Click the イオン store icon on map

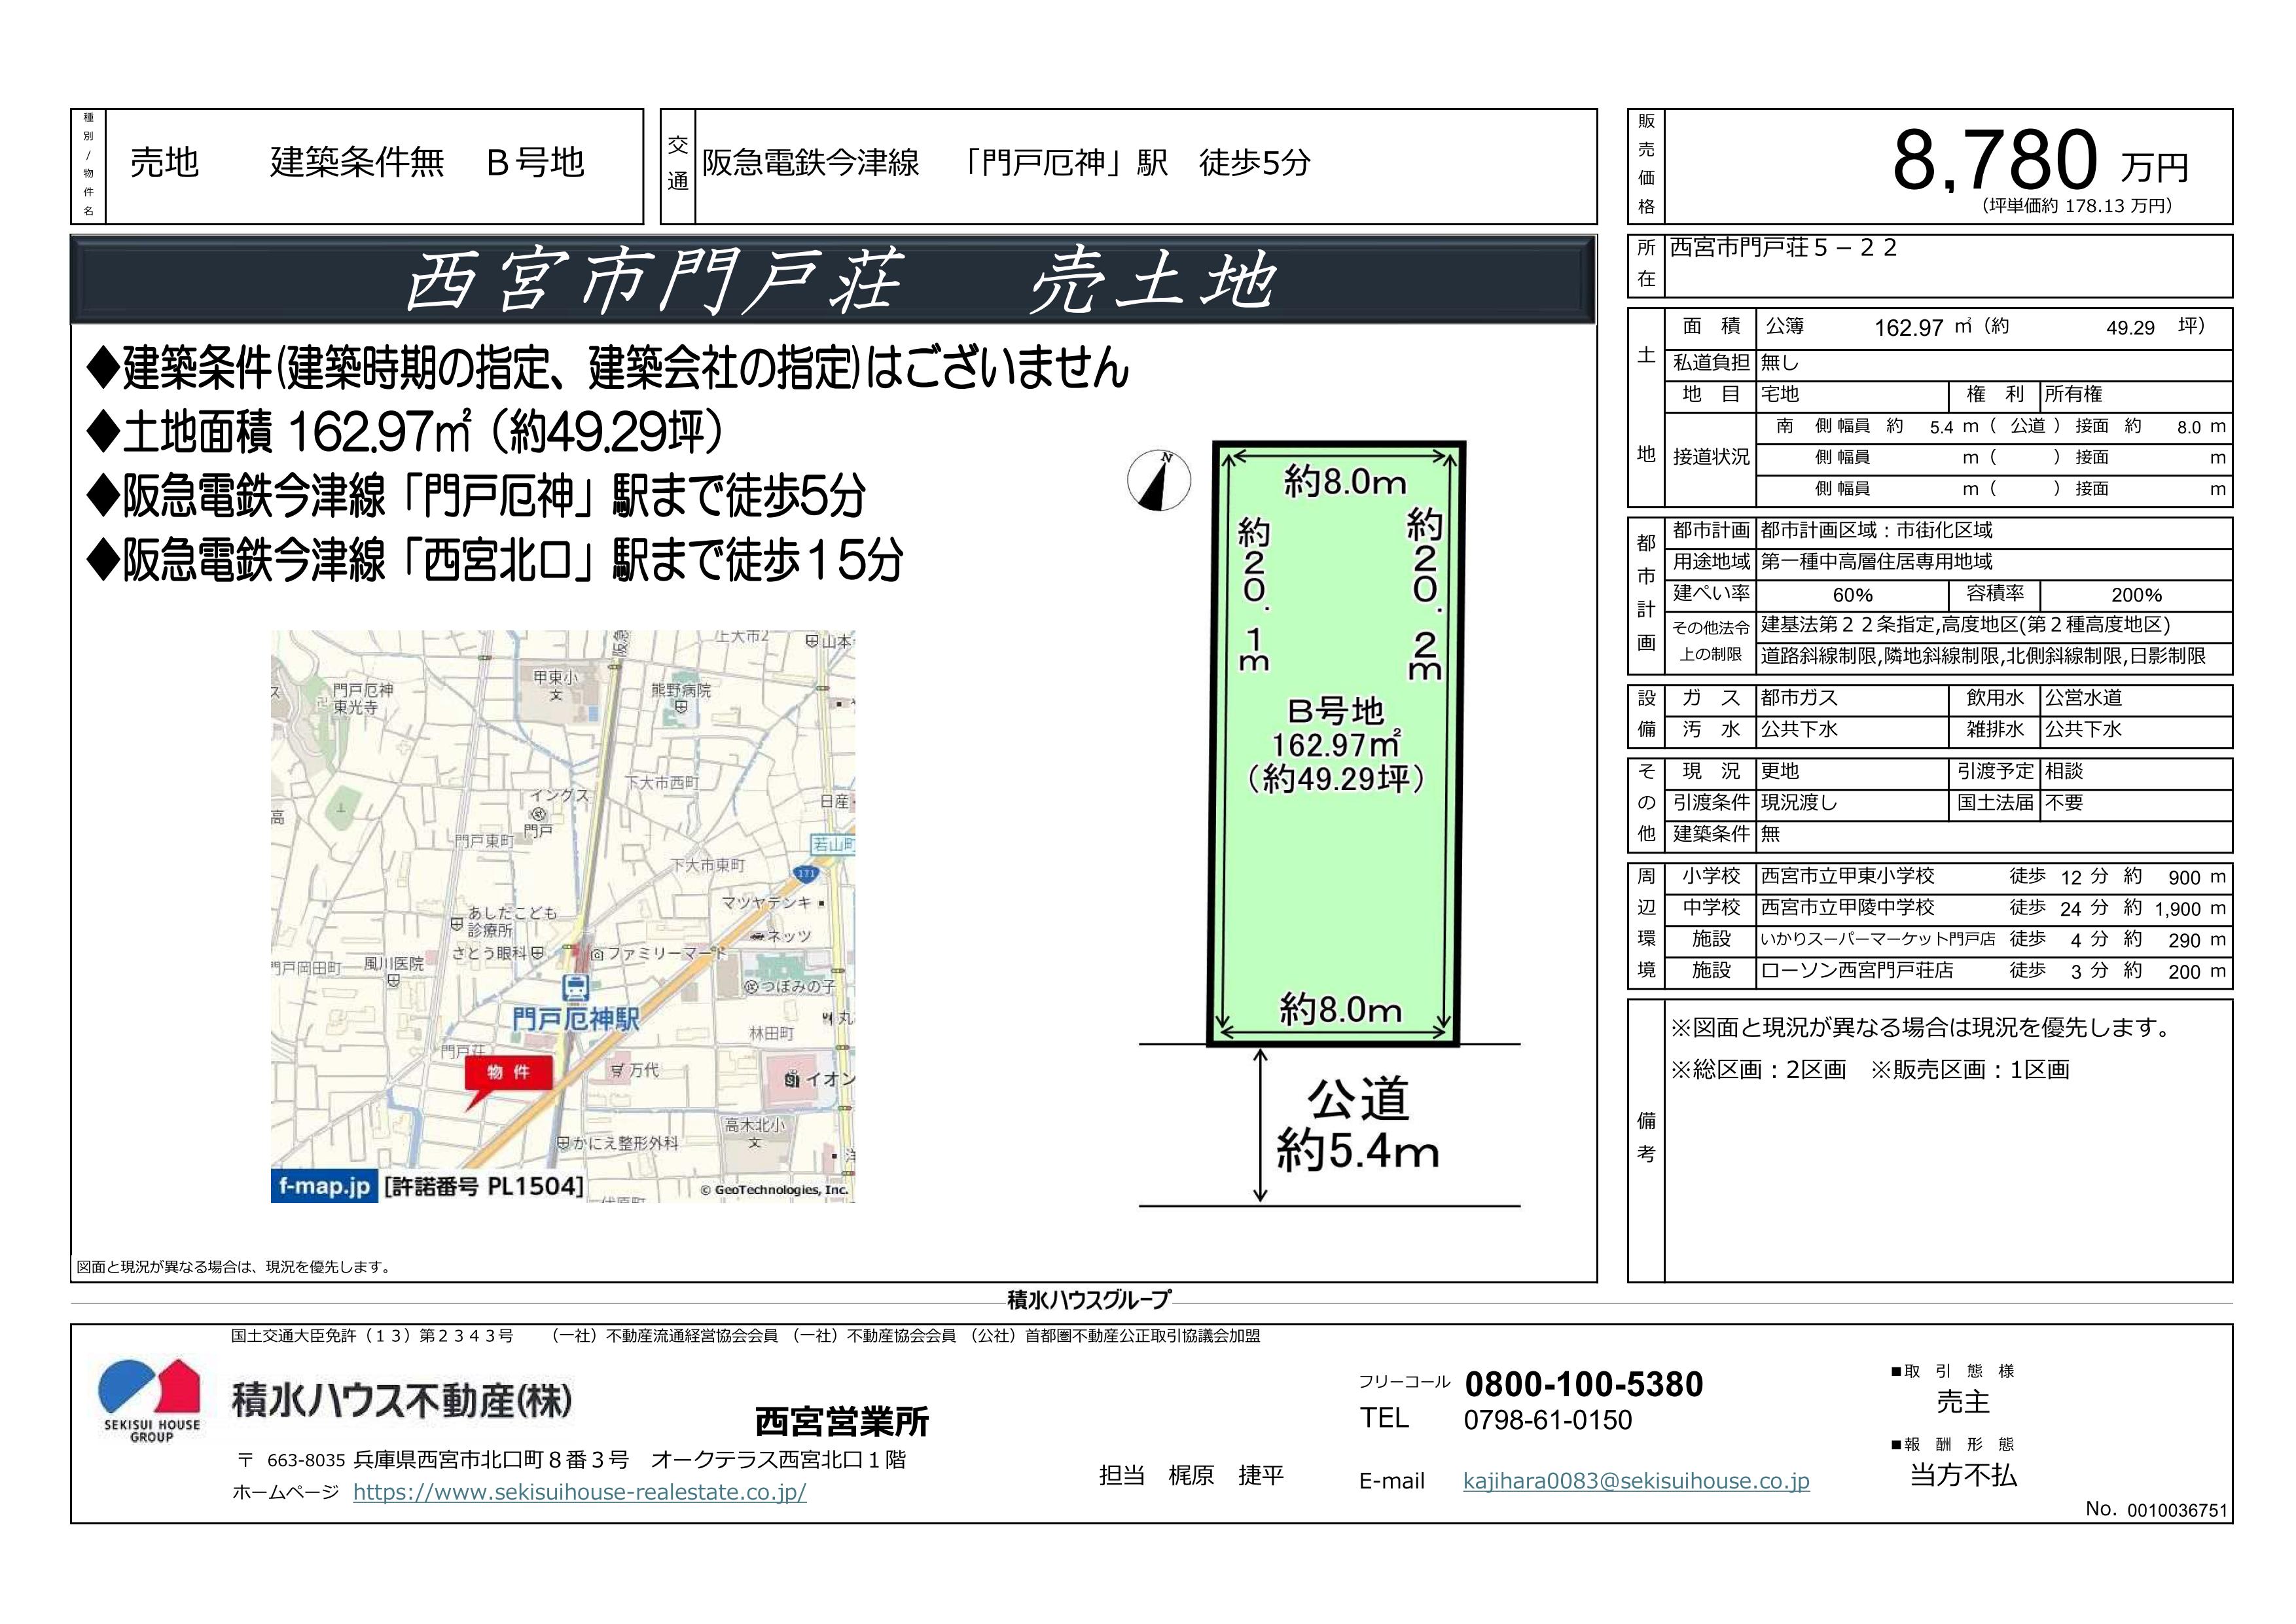[792, 1080]
